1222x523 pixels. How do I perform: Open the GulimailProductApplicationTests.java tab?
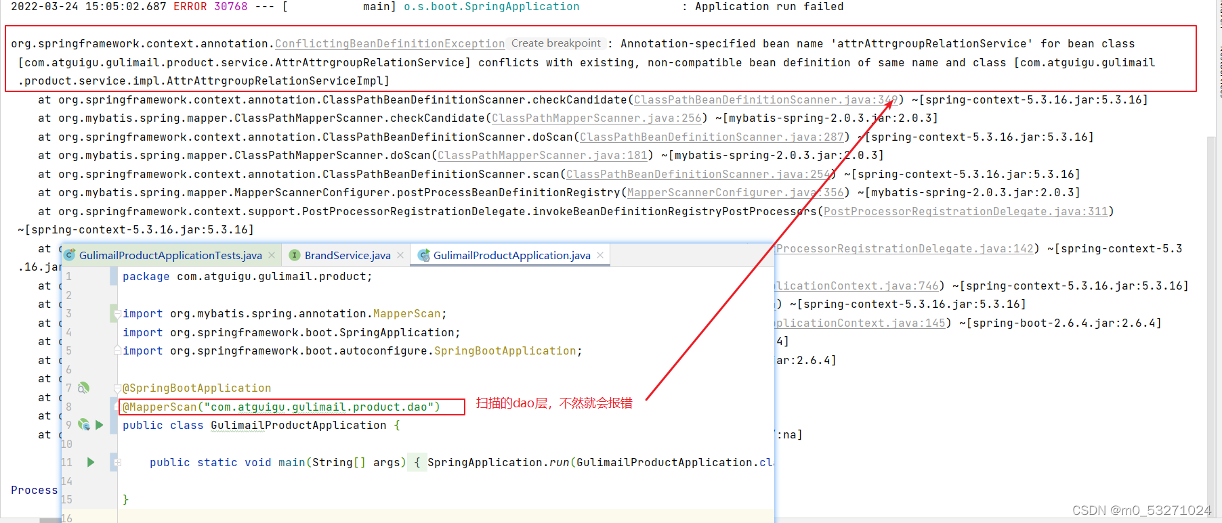(x=171, y=255)
